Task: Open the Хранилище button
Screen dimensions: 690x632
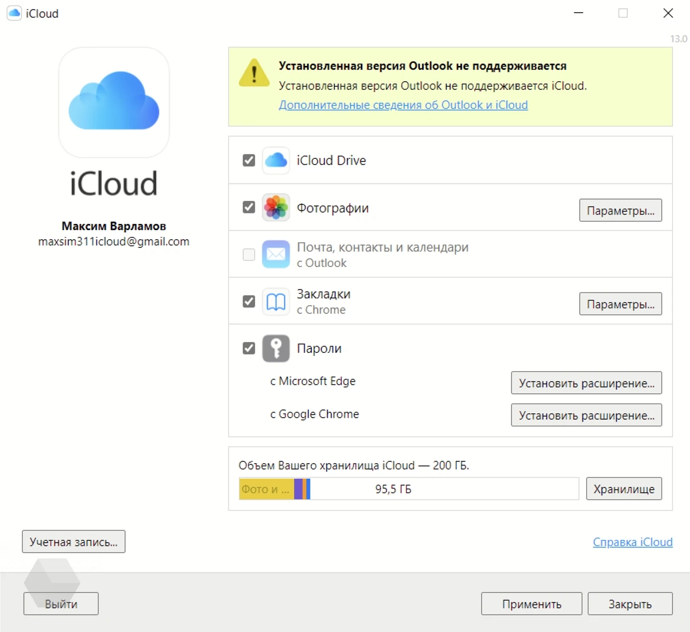Action: pos(624,489)
